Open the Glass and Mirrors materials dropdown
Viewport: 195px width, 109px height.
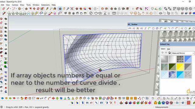(x=183, y=53)
